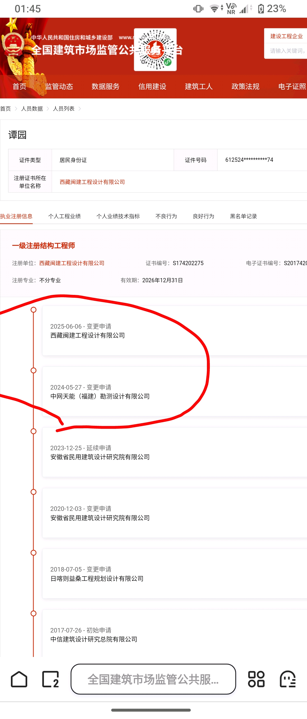Select the 一级注册结构工程师 heading
This screenshot has height=719, width=307.
[x=43, y=246]
